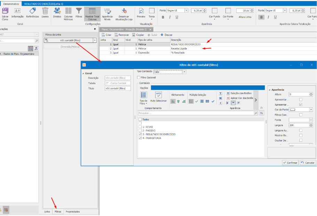Toggle Mostrar Total Colunas
The image size is (317, 216).
(x=92, y=14)
